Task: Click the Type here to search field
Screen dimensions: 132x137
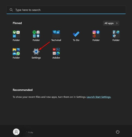Action: coord(66,10)
